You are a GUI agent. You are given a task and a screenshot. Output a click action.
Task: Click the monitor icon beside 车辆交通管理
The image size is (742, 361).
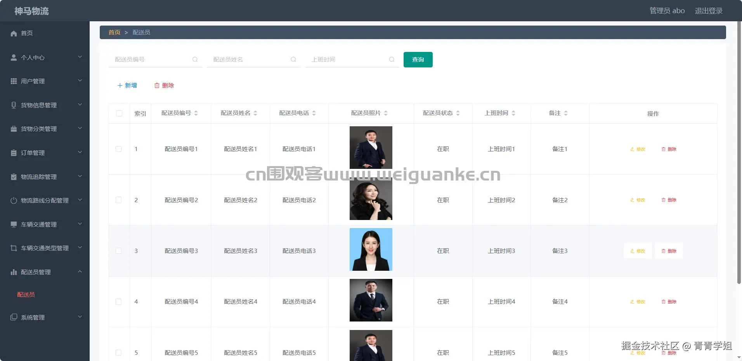[14, 224]
